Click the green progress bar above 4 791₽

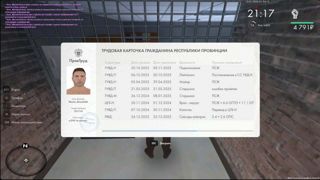tap(302, 23)
